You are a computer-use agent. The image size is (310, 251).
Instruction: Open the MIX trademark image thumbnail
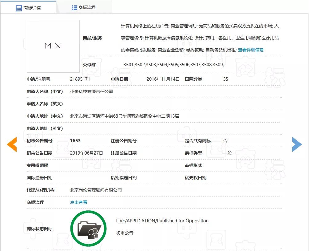point(53,46)
